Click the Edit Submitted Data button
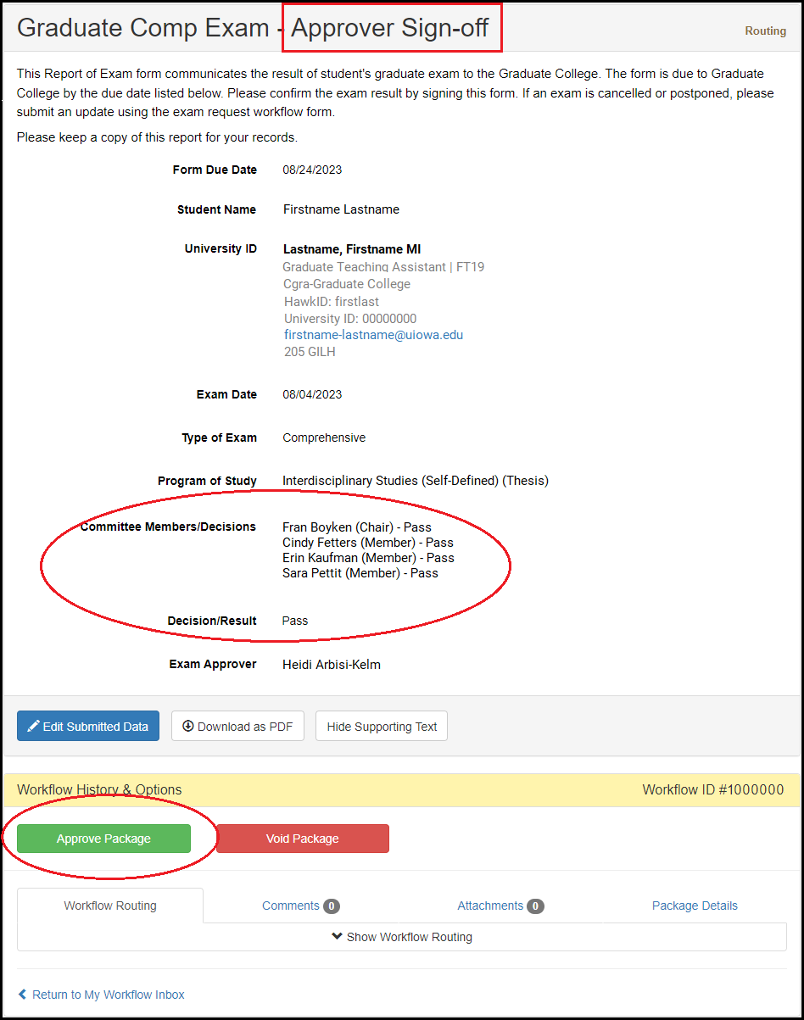804x1020 pixels. tap(87, 725)
